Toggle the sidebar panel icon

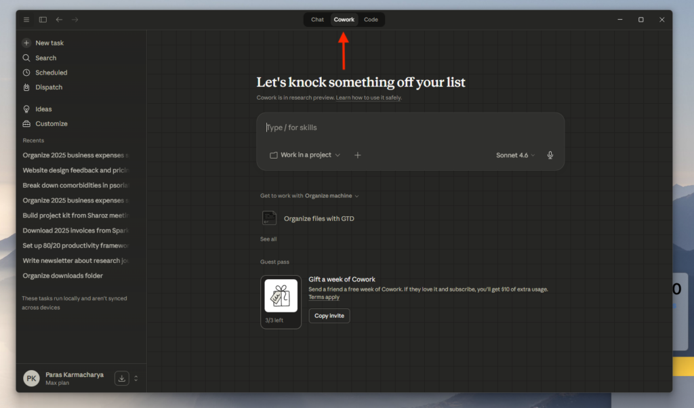tap(43, 20)
